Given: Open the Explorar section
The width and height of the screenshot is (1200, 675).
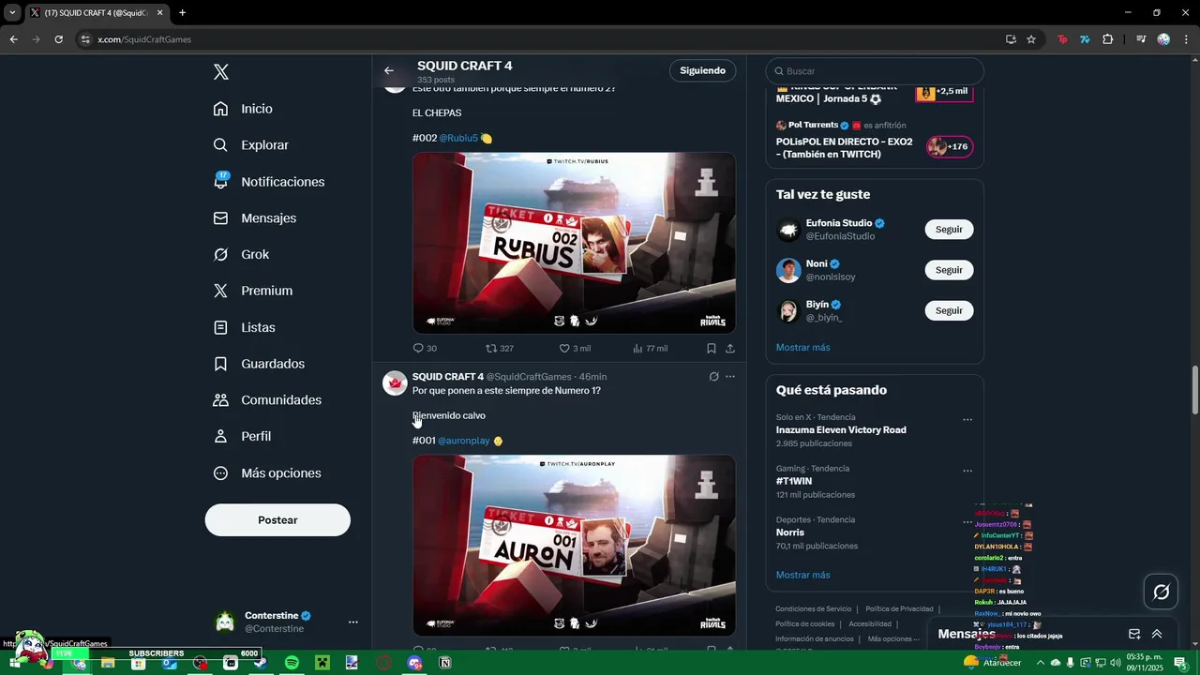Looking at the screenshot, I should (x=250, y=145).
